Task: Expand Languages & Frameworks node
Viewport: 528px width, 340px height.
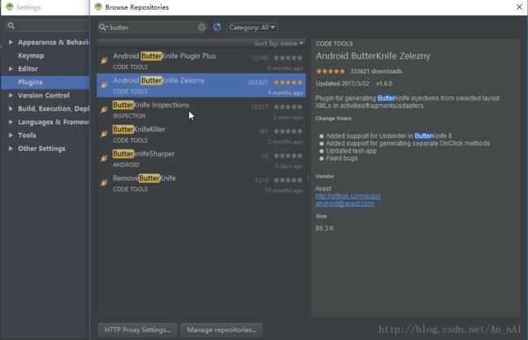Action: click(x=11, y=122)
